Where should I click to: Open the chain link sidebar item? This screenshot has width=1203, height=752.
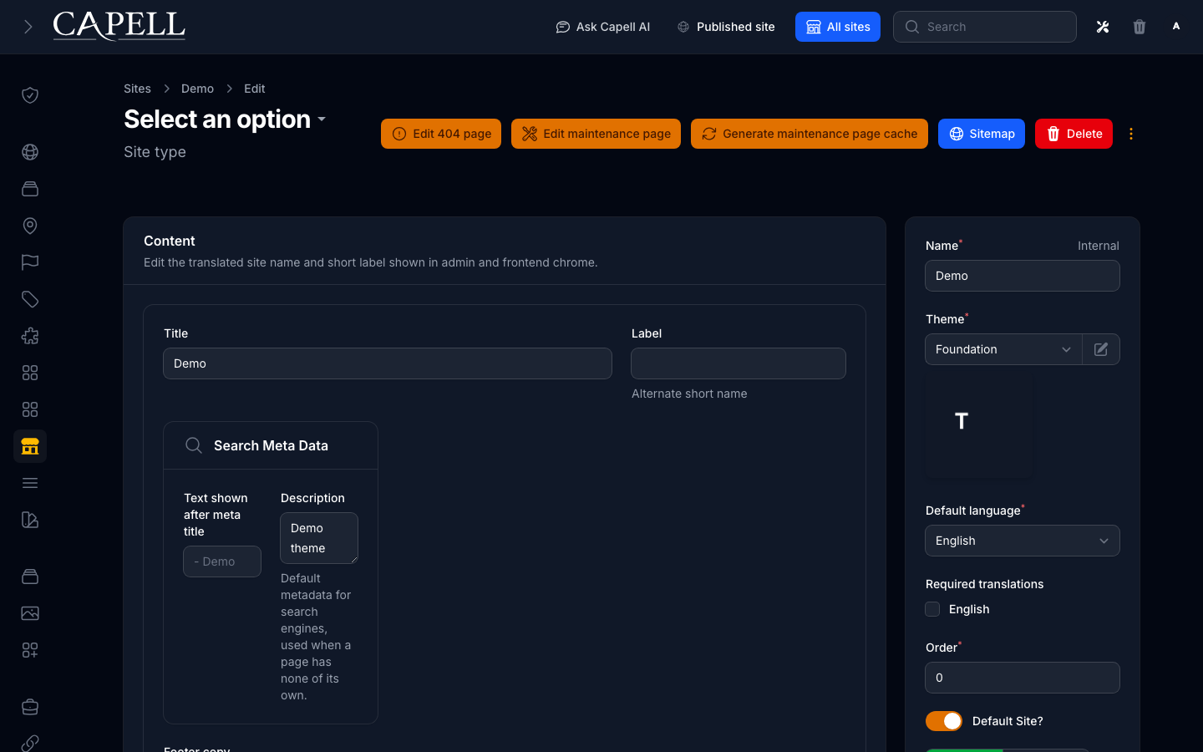[30, 742]
